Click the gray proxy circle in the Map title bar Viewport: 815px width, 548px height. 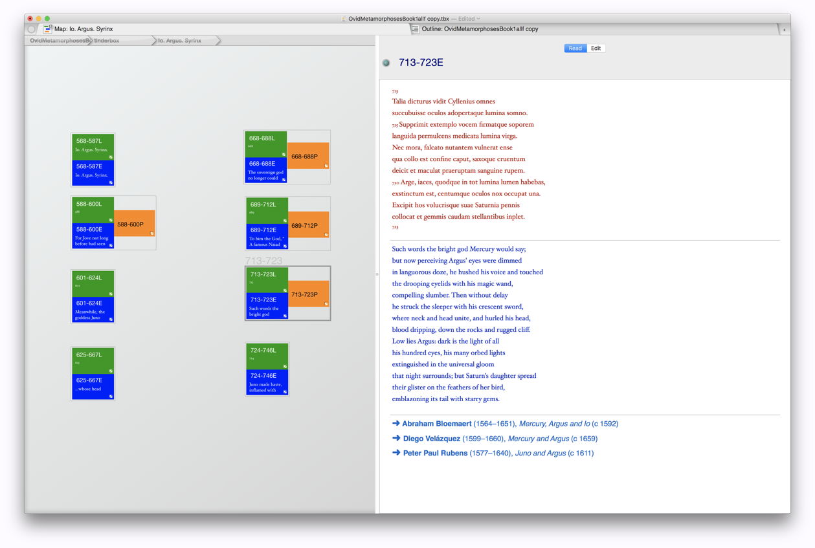(31, 28)
